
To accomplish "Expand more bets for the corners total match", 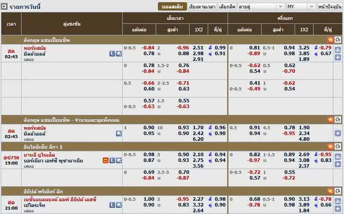I will [337, 133].
